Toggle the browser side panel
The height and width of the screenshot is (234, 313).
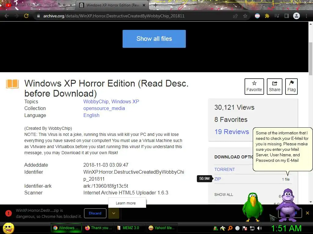287,16
